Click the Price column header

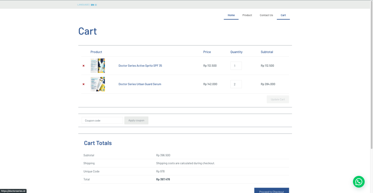[x=207, y=52]
